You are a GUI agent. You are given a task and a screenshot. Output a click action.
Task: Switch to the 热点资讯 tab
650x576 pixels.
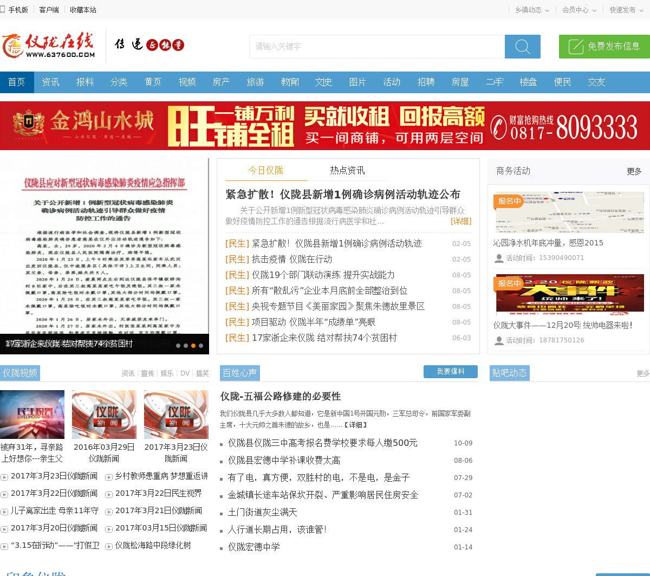coord(347,170)
